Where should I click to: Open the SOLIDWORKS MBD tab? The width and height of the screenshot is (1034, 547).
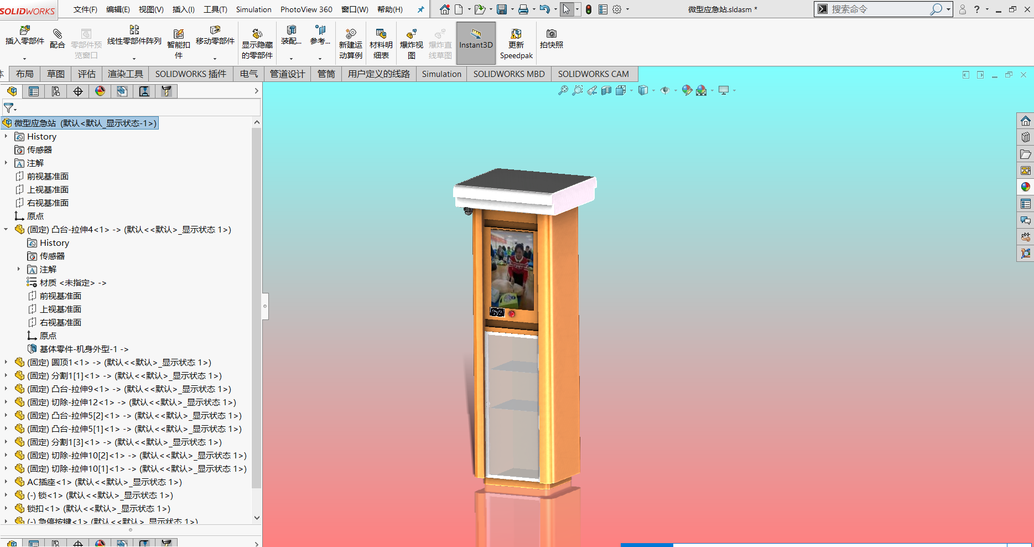[509, 74]
